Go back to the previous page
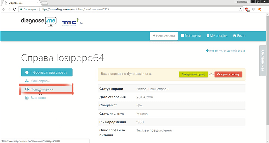This screenshot has height=143, width=269. tap(3, 9)
